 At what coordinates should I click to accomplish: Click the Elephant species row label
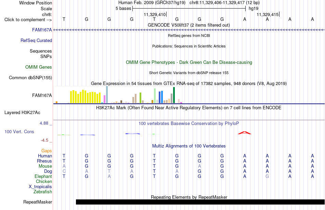click(43, 176)
